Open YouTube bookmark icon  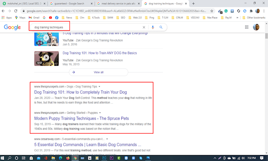coord(50,18)
